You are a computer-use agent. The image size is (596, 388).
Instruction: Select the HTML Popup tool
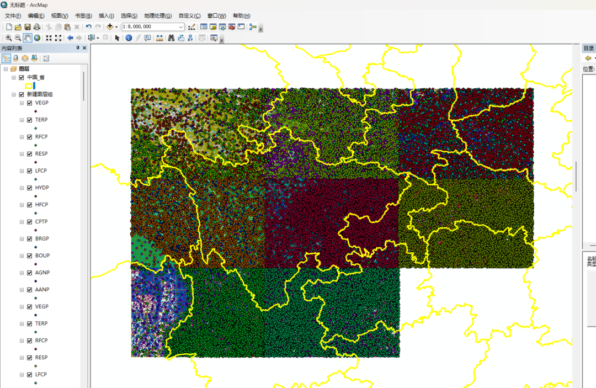[x=147, y=38]
